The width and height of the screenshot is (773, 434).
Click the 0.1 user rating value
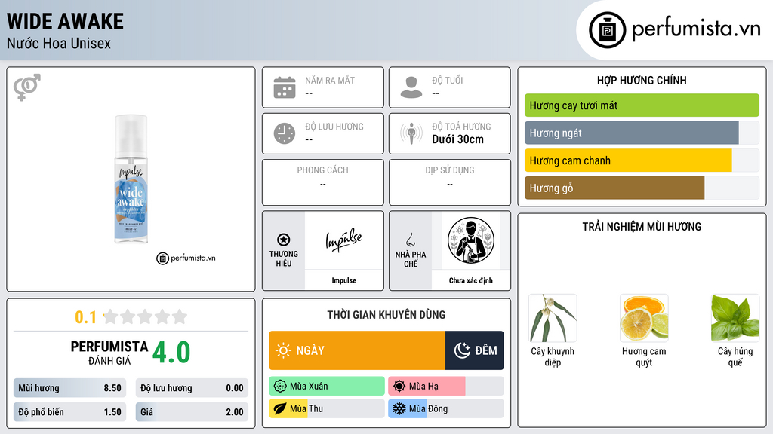click(x=85, y=317)
